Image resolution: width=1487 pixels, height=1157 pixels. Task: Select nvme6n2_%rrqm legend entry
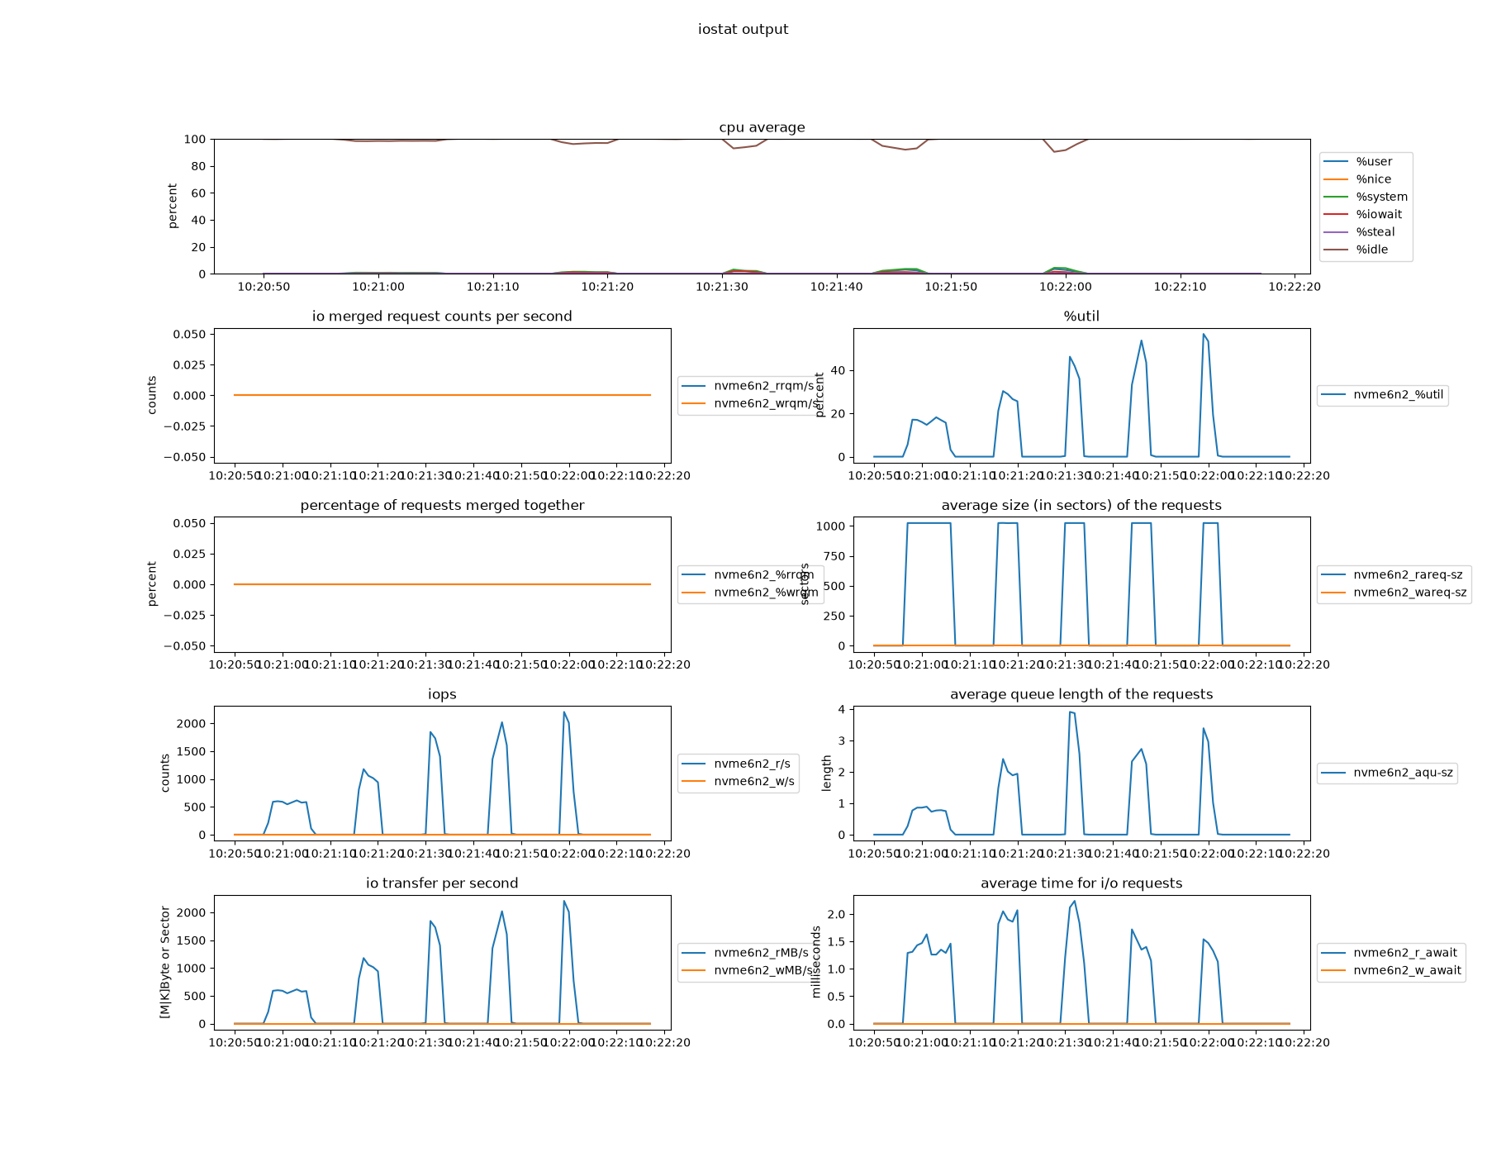point(748,575)
